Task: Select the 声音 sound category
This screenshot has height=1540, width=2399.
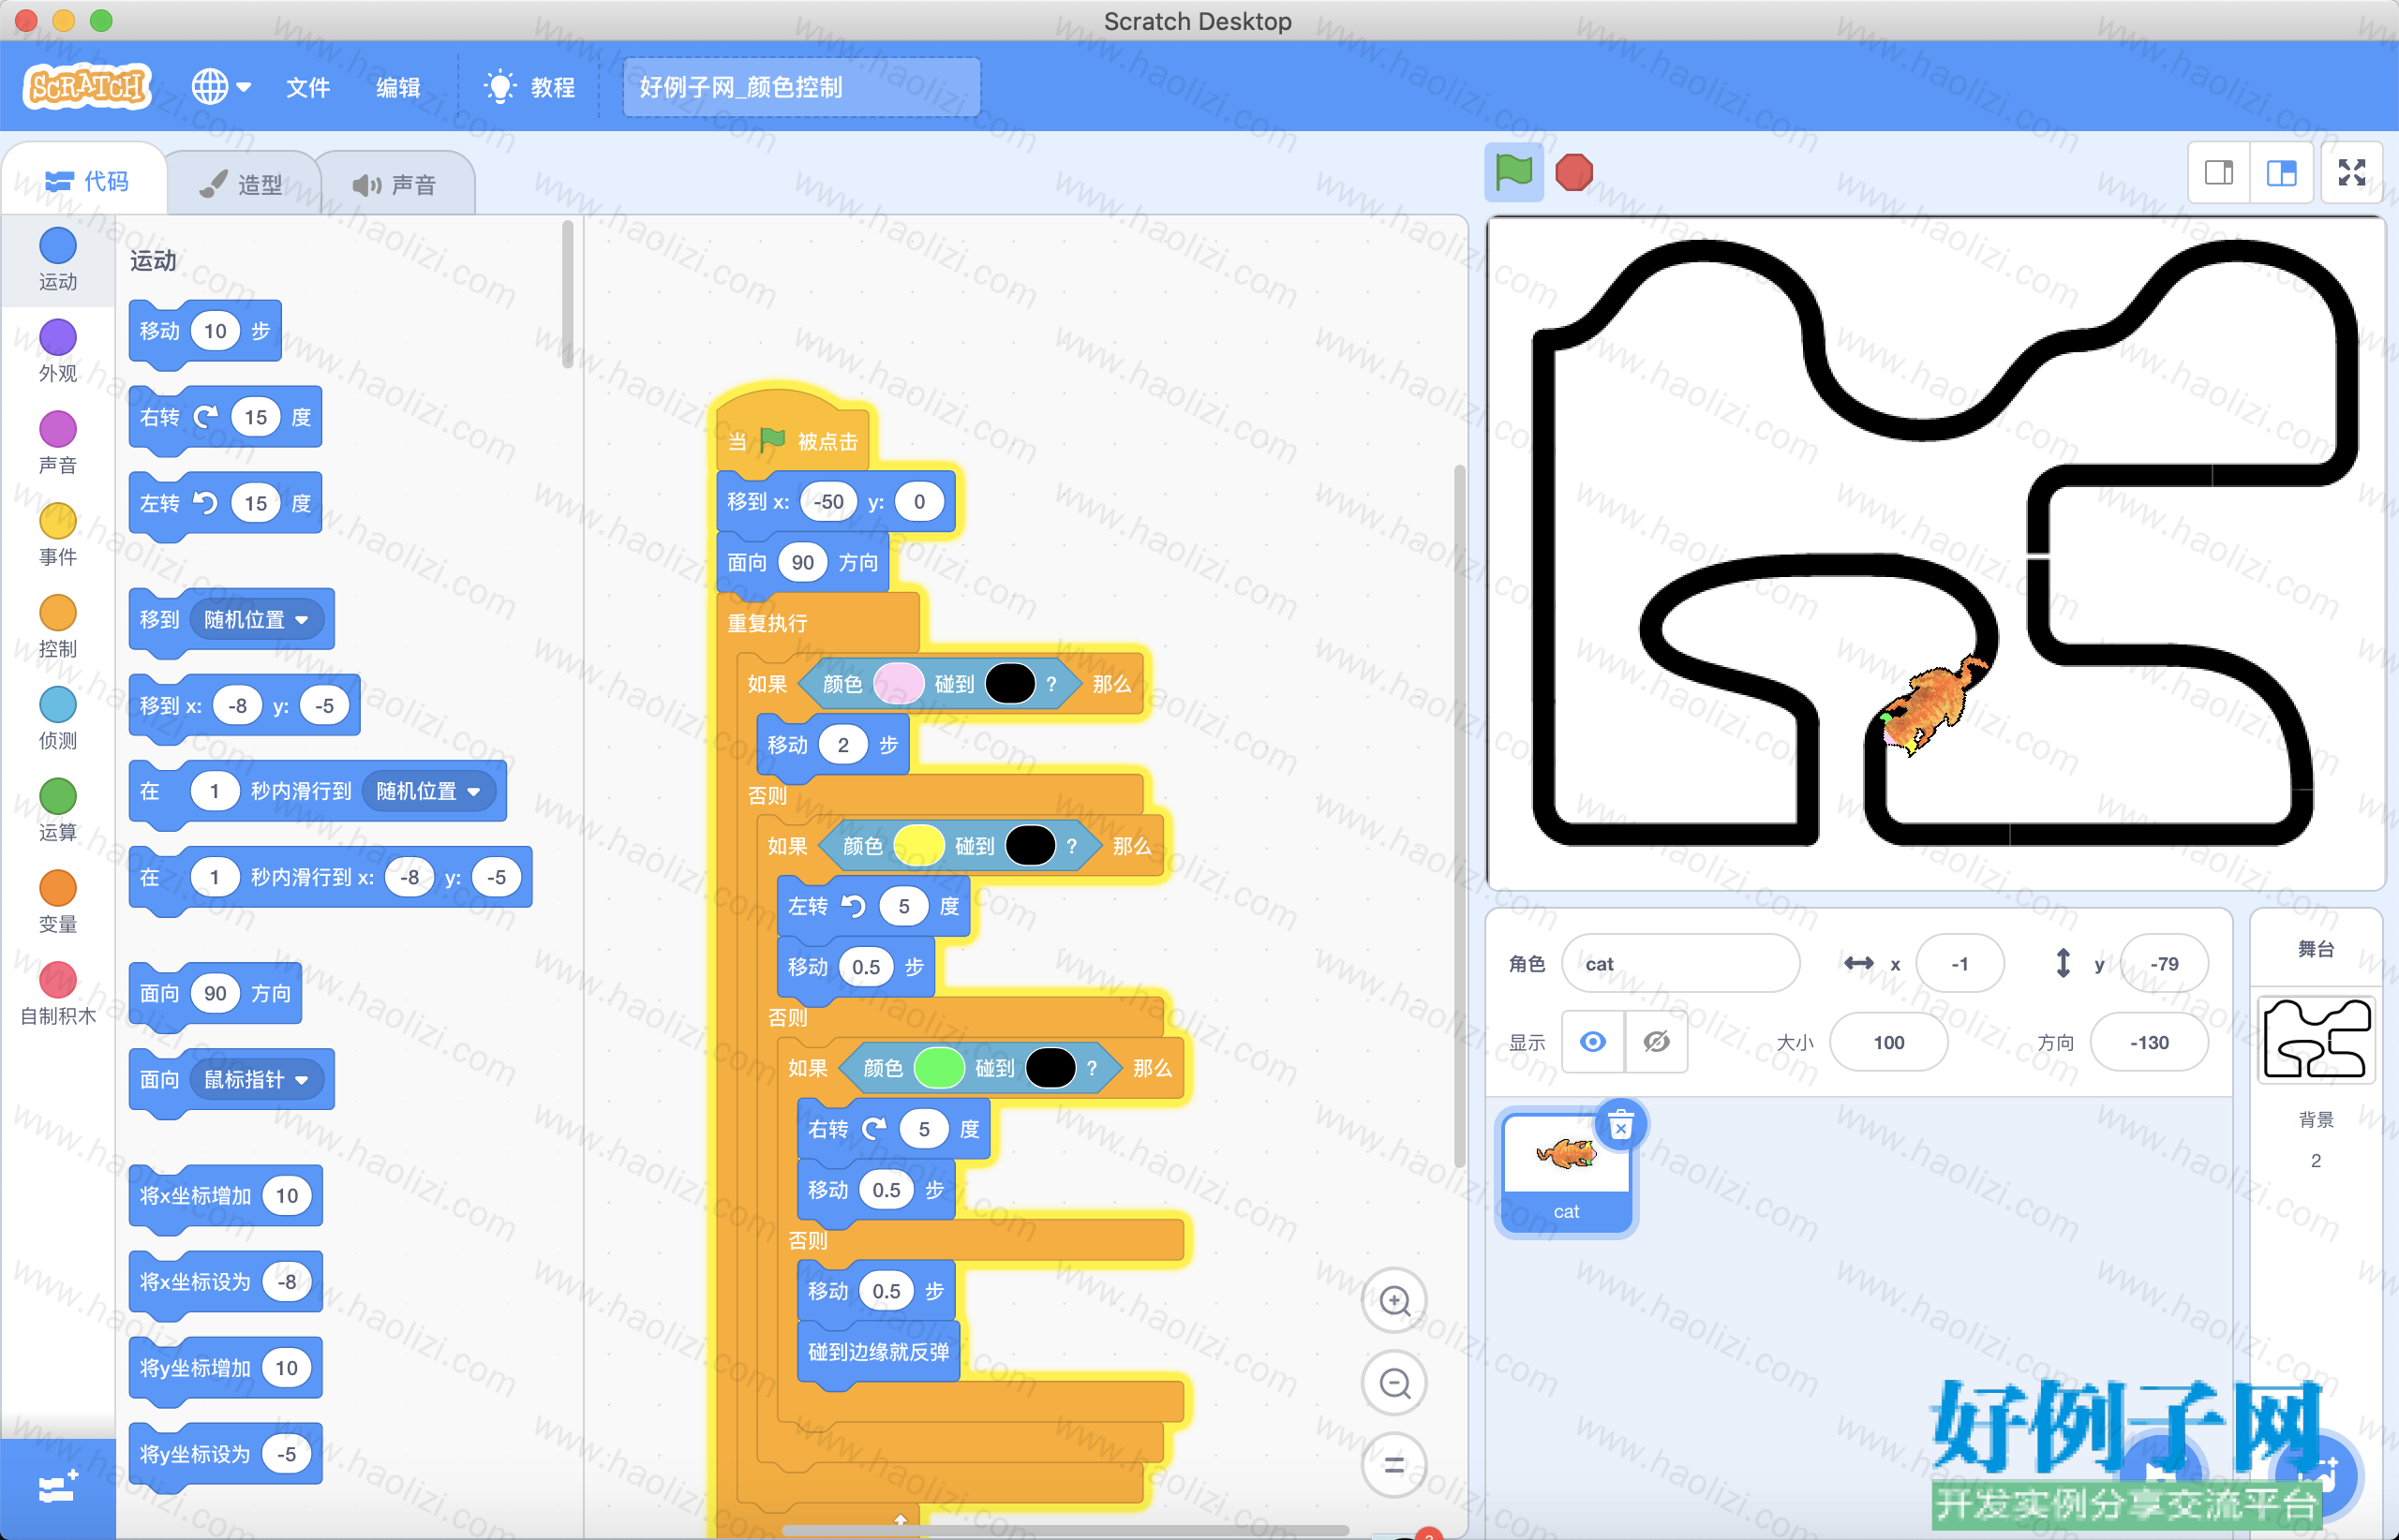Action: click(x=58, y=443)
